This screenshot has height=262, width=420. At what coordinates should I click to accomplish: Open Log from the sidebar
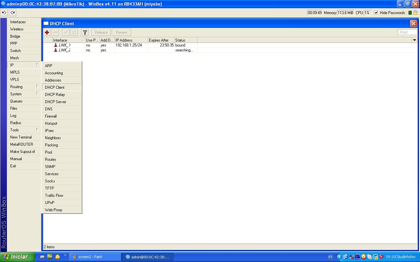click(24, 116)
